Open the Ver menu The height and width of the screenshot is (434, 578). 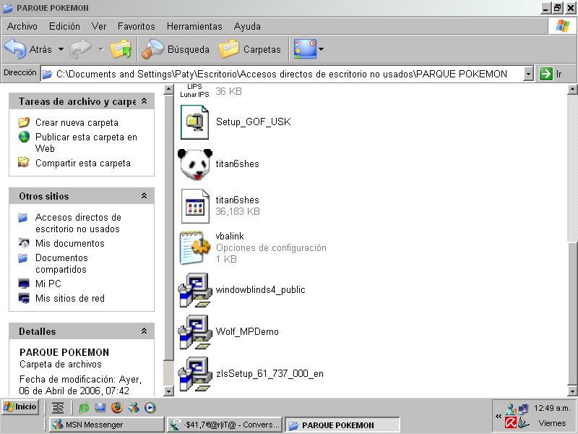[x=99, y=26]
